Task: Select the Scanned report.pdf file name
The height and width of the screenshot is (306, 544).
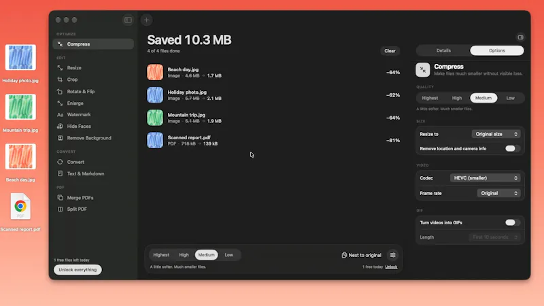Action: pyautogui.click(x=189, y=137)
